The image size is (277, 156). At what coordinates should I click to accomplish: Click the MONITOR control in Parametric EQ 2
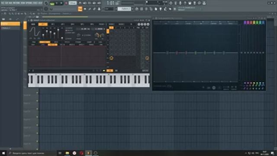coord(226,88)
